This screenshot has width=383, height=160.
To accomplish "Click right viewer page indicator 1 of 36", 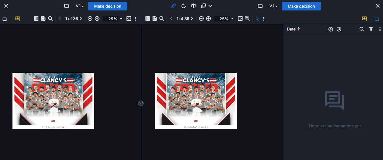I will coord(183,19).
